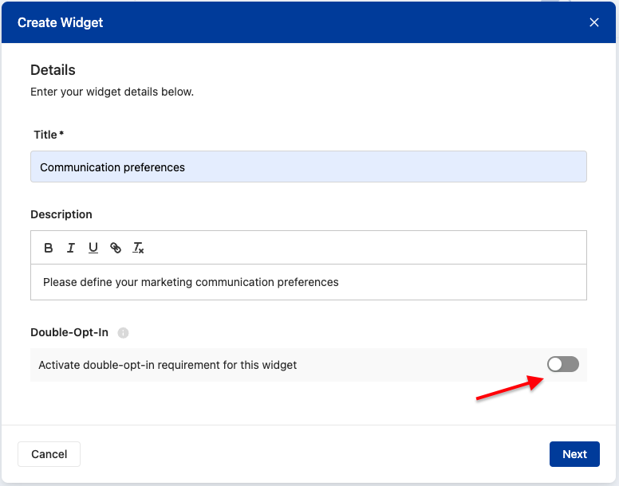Image resolution: width=619 pixels, height=486 pixels.
Task: Enable the double-opt-in requirement toggle
Action: pos(563,364)
